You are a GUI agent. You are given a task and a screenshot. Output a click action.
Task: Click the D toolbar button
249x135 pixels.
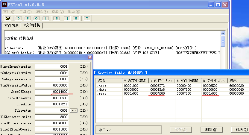(x=19, y=19)
